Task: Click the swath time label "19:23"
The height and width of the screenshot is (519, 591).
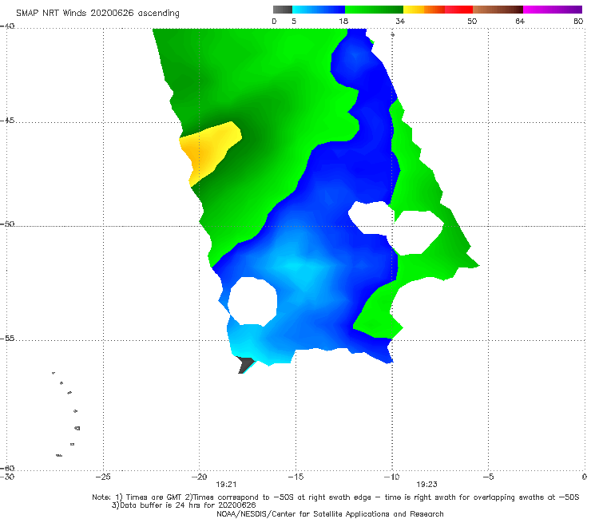Action: pyautogui.click(x=426, y=485)
